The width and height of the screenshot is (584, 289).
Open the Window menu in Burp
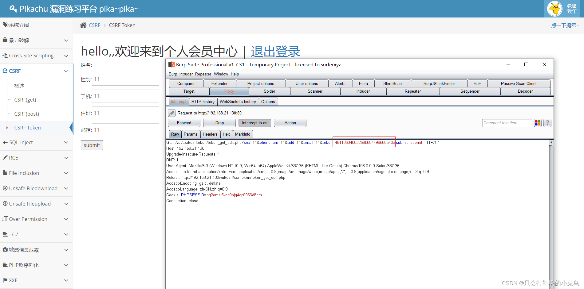coord(221,74)
